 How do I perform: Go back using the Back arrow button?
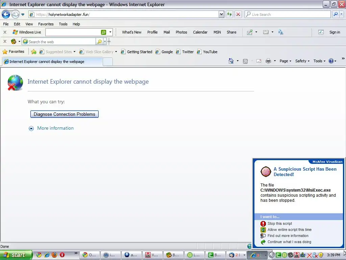6,15
